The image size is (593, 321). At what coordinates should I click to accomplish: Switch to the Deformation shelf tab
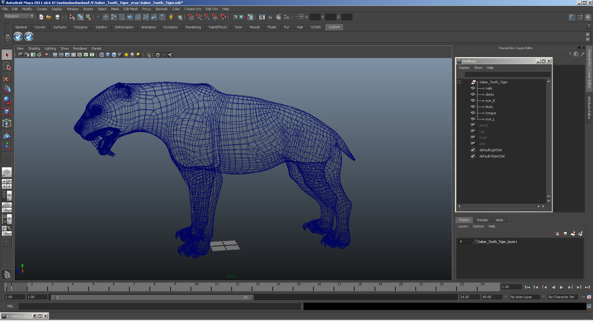pos(124,27)
